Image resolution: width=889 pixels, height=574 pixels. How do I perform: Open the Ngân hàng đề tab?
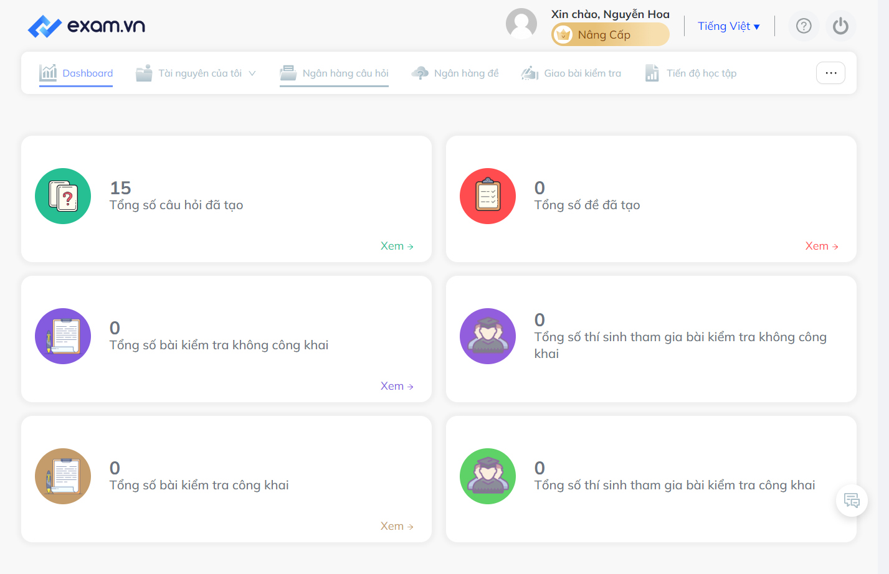[x=455, y=73]
